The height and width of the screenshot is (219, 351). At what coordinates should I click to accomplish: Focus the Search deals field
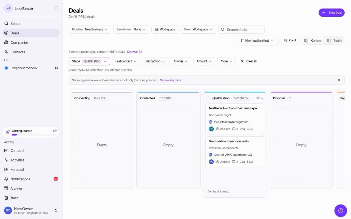[241, 29]
